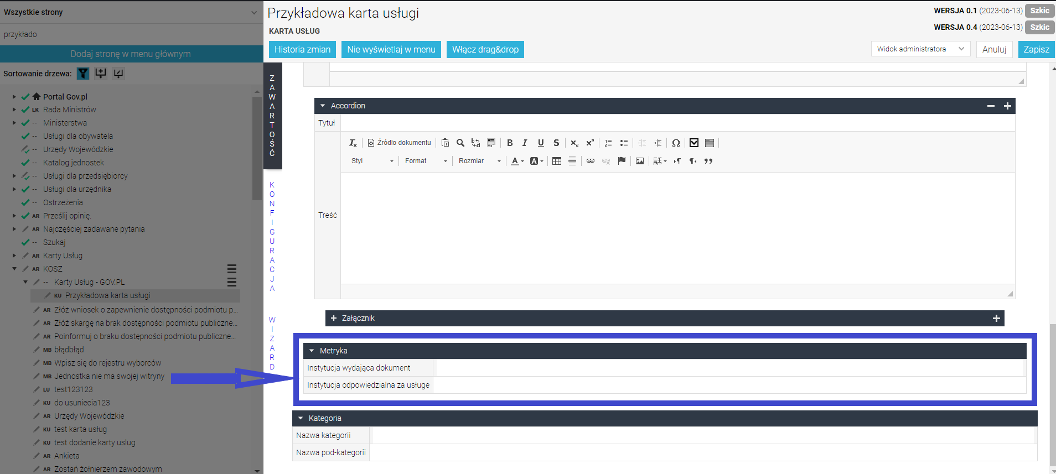Image resolution: width=1056 pixels, height=474 pixels.
Task: Toggle bold formatting
Action: 510,143
